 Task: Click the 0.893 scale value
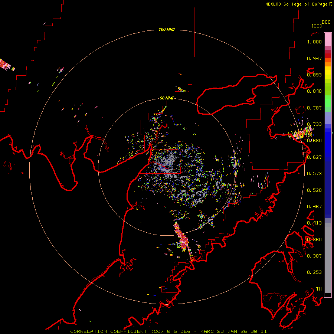[314, 75]
